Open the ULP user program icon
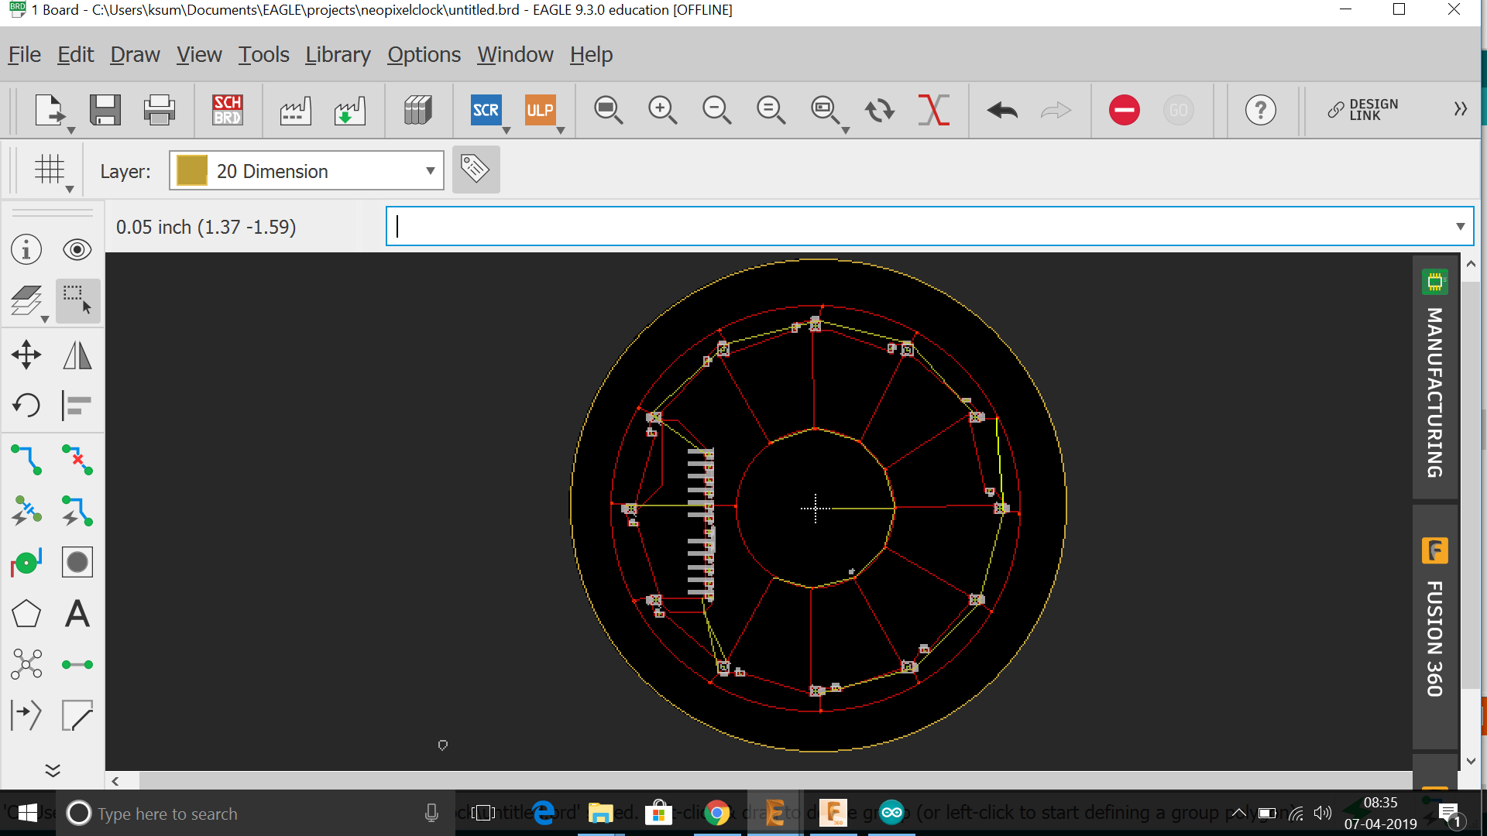 (540, 110)
